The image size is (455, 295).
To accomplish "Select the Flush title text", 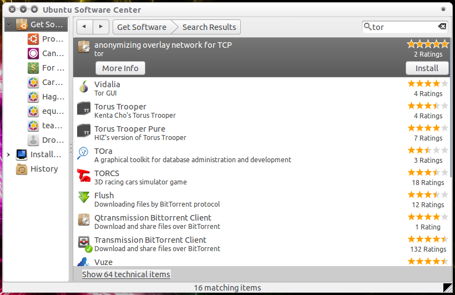I will (x=104, y=196).
